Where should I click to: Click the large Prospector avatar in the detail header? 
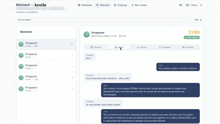coord(87,34)
